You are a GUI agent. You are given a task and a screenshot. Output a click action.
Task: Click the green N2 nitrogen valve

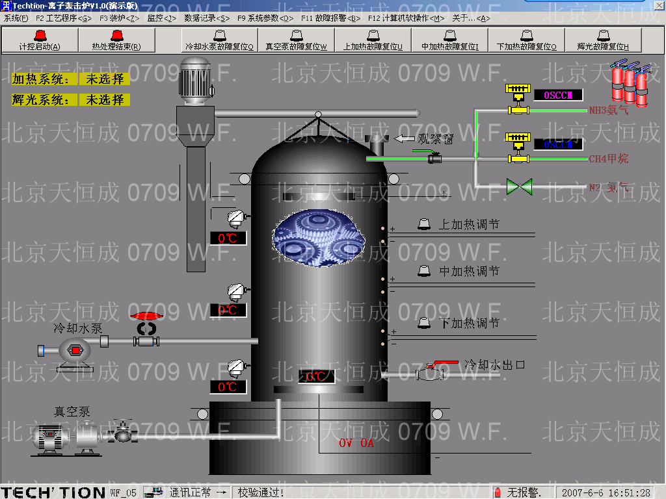(519, 186)
